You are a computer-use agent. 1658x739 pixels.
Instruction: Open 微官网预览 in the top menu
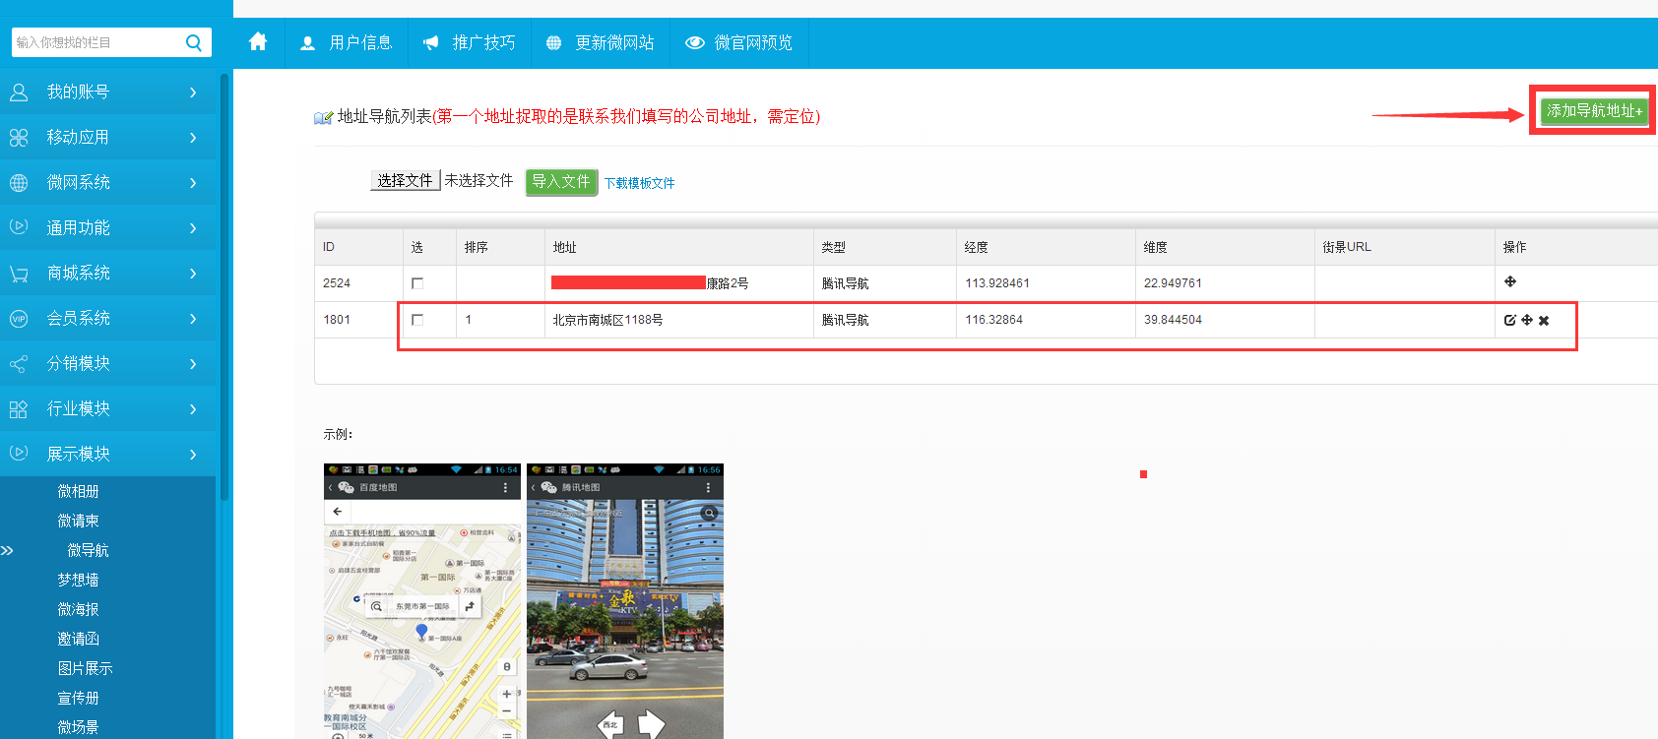click(739, 42)
